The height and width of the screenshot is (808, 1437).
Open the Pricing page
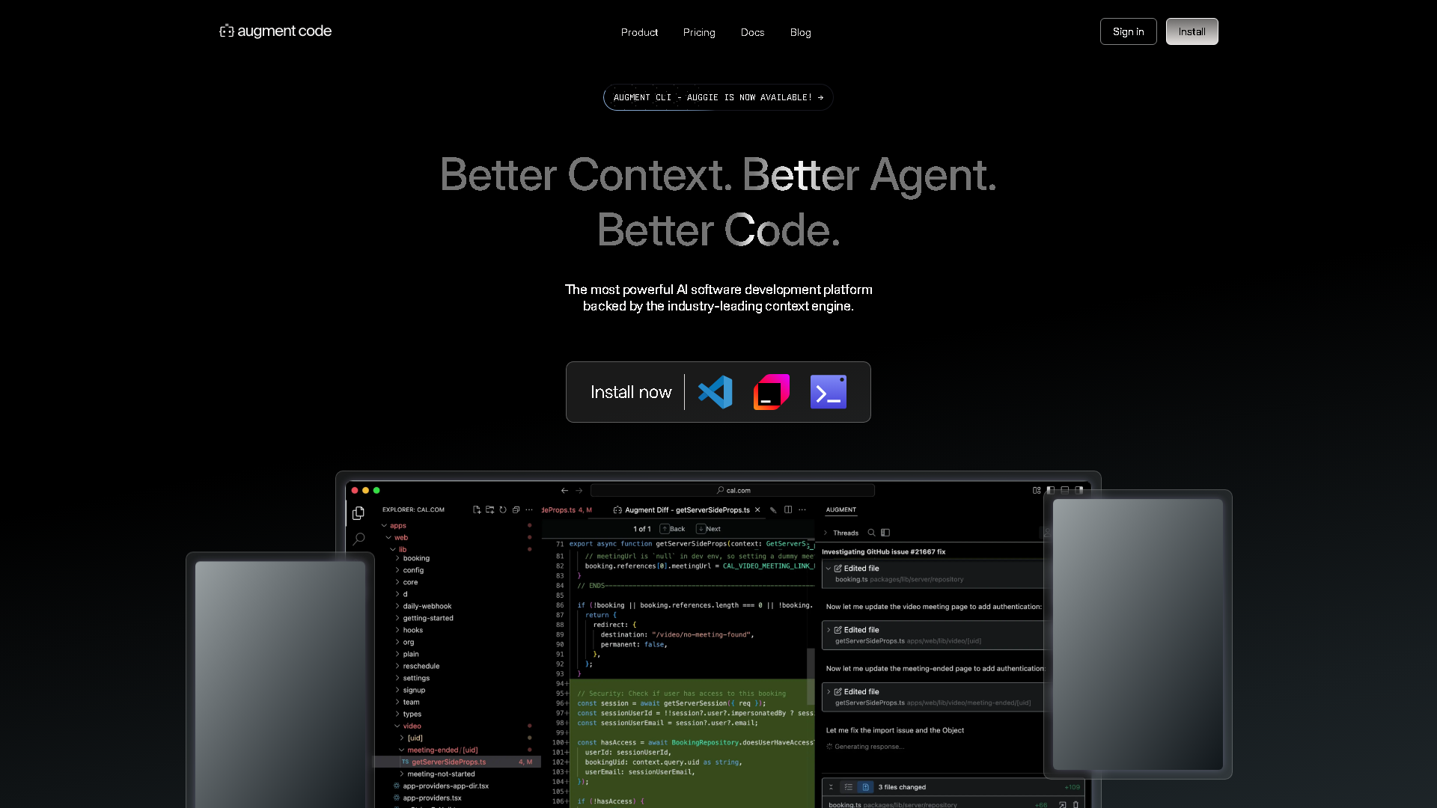pyautogui.click(x=699, y=32)
